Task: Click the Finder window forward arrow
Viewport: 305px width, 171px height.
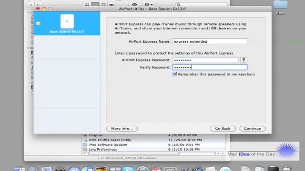Action: [38, 4]
